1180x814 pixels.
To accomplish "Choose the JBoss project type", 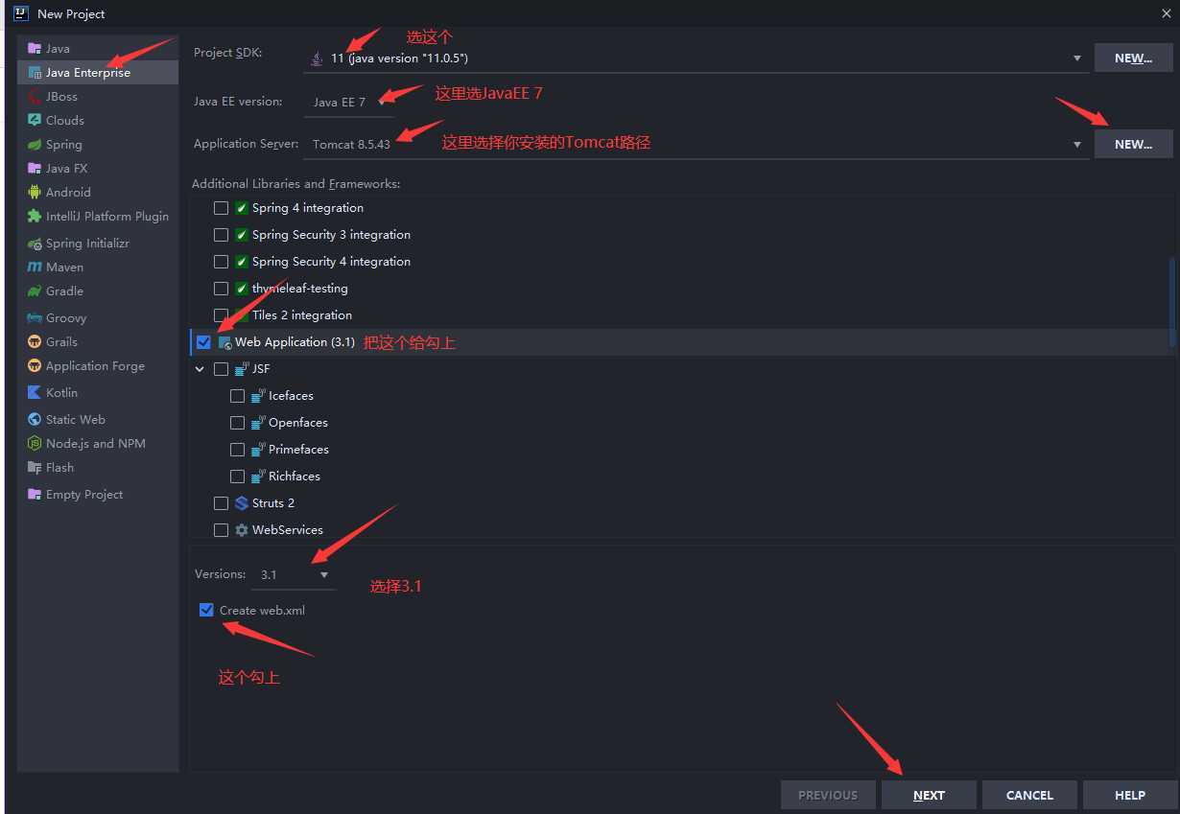I will click(x=98, y=96).
